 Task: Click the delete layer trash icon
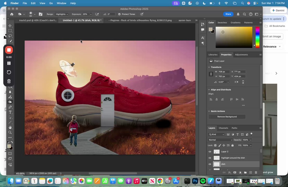[256, 172]
